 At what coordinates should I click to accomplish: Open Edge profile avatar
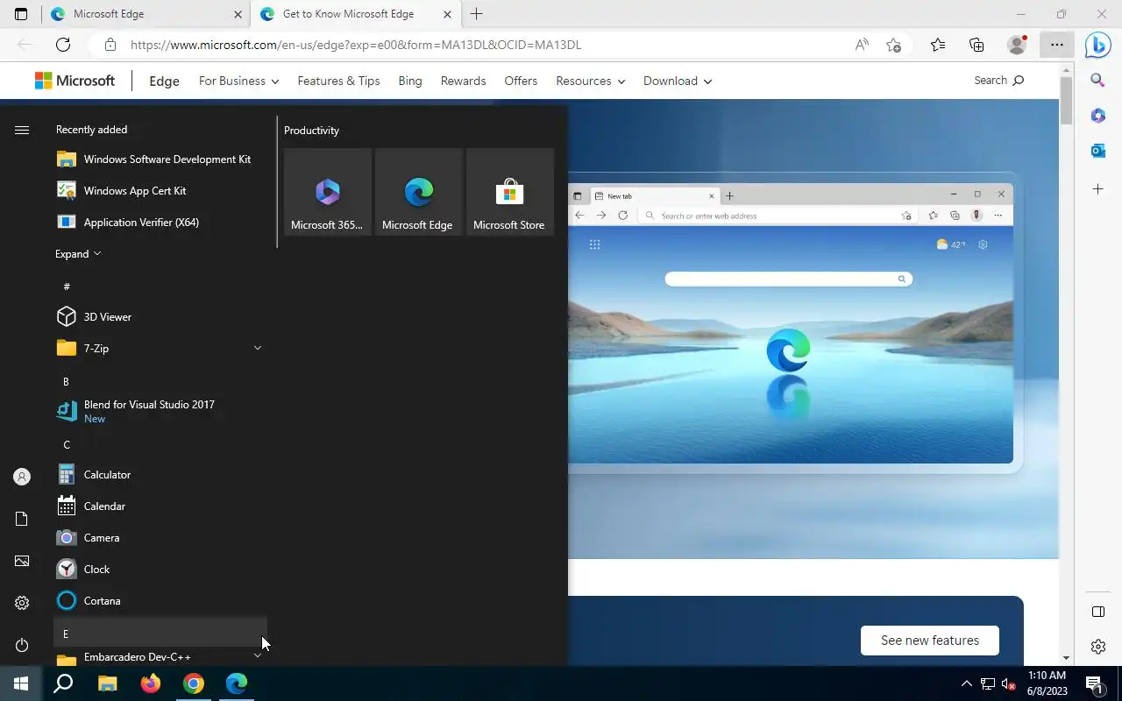point(1017,45)
